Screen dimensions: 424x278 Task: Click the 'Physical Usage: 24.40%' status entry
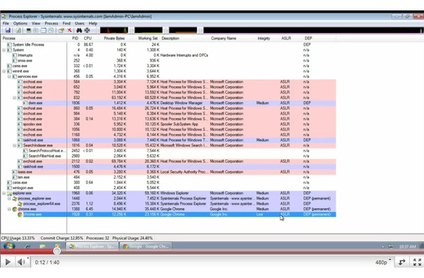tap(133, 238)
